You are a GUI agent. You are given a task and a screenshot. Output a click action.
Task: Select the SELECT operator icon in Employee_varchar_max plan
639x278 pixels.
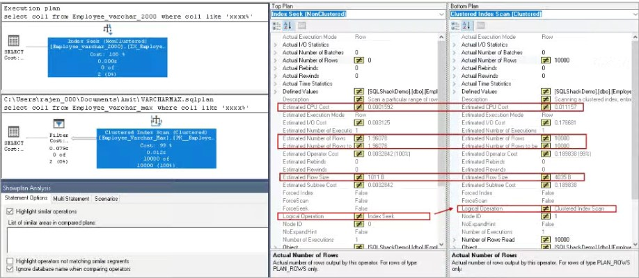[14, 132]
